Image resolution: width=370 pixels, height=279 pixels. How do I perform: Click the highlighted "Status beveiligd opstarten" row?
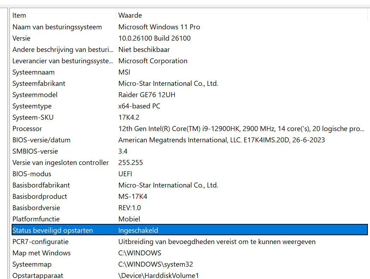point(53,230)
